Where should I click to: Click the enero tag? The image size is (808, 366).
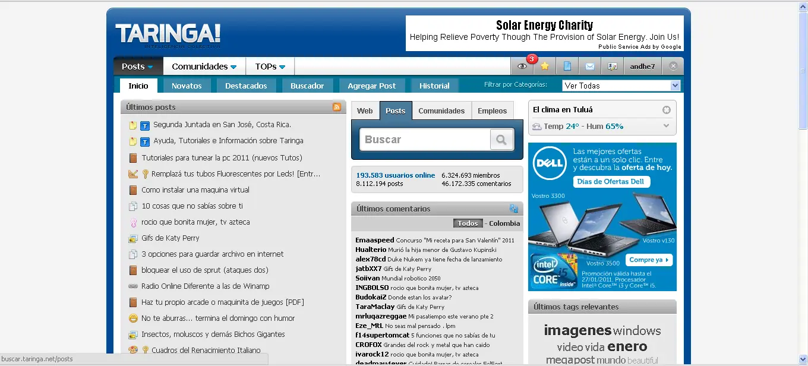627,346
